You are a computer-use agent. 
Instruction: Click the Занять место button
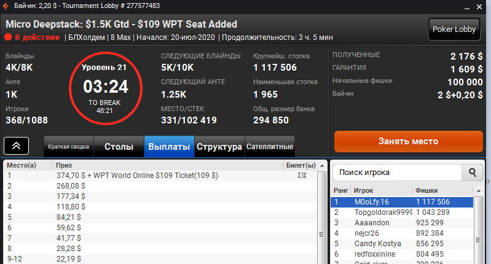(408, 141)
